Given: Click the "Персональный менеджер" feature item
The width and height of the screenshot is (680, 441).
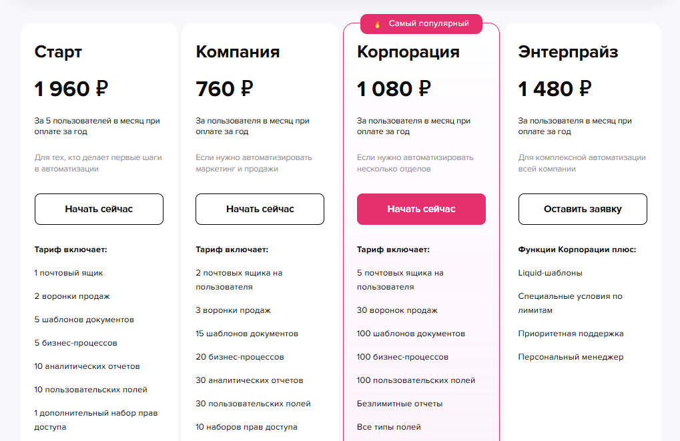Looking at the screenshot, I should click(571, 357).
